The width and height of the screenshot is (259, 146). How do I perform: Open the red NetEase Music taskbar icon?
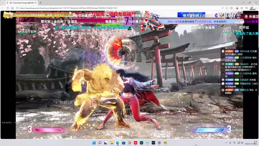tap(135, 143)
